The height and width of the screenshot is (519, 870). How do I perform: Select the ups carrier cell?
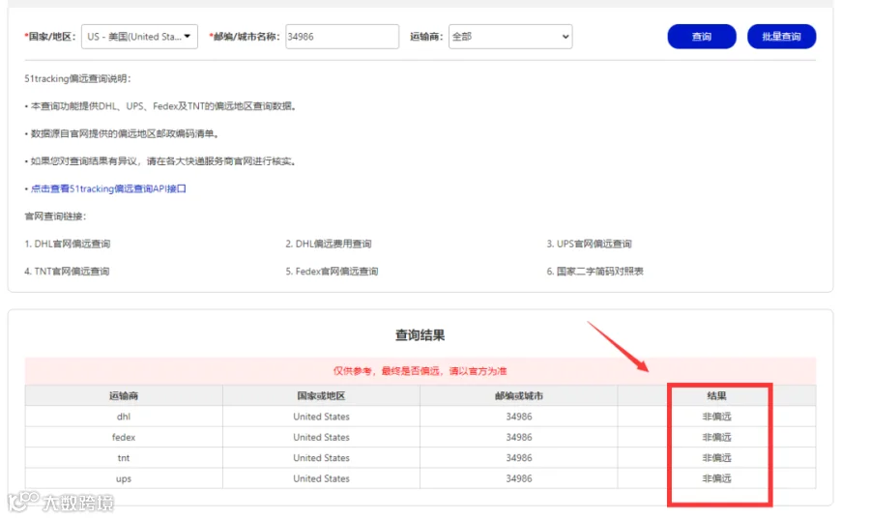pyautogui.click(x=124, y=478)
